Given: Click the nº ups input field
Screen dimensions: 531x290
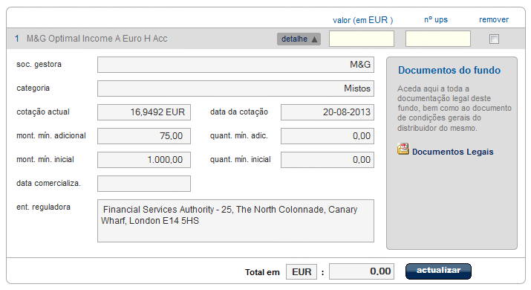Looking at the screenshot, I should click(x=438, y=39).
